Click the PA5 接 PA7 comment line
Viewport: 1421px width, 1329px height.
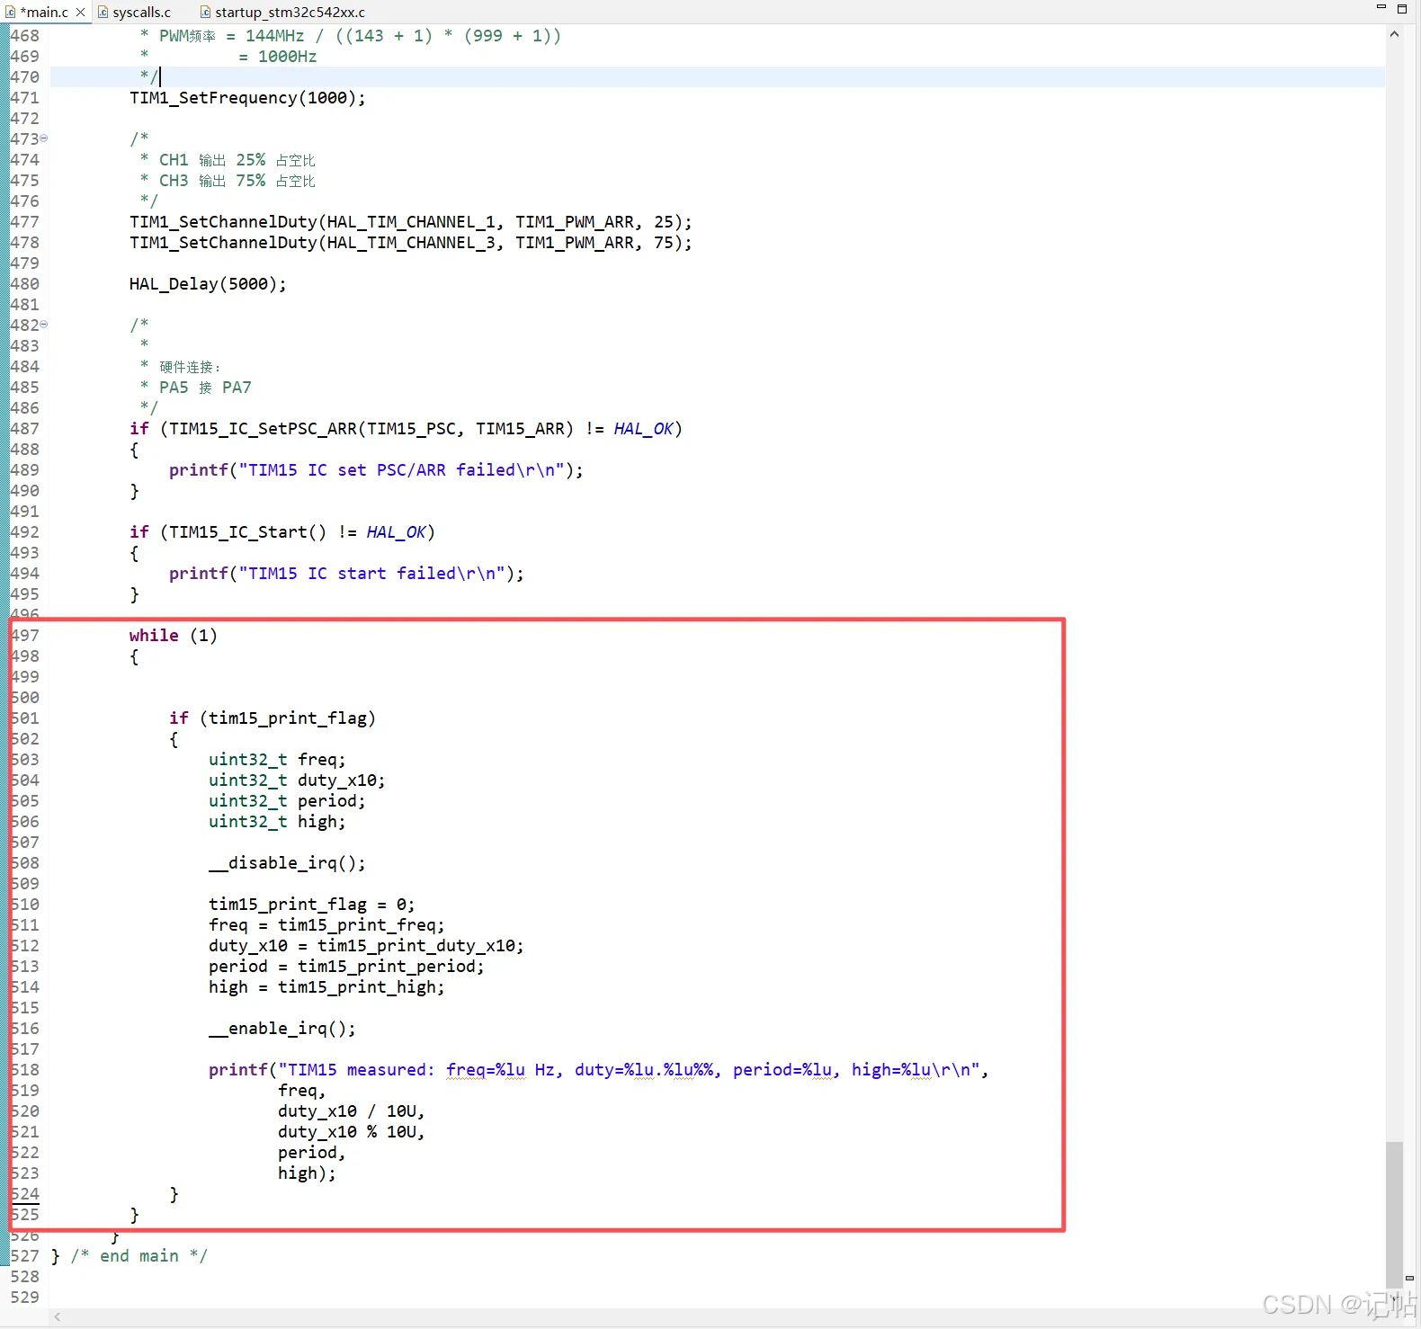click(x=195, y=388)
